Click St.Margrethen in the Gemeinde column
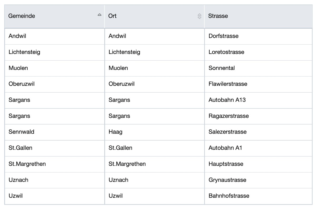316x211 pixels. point(27,164)
